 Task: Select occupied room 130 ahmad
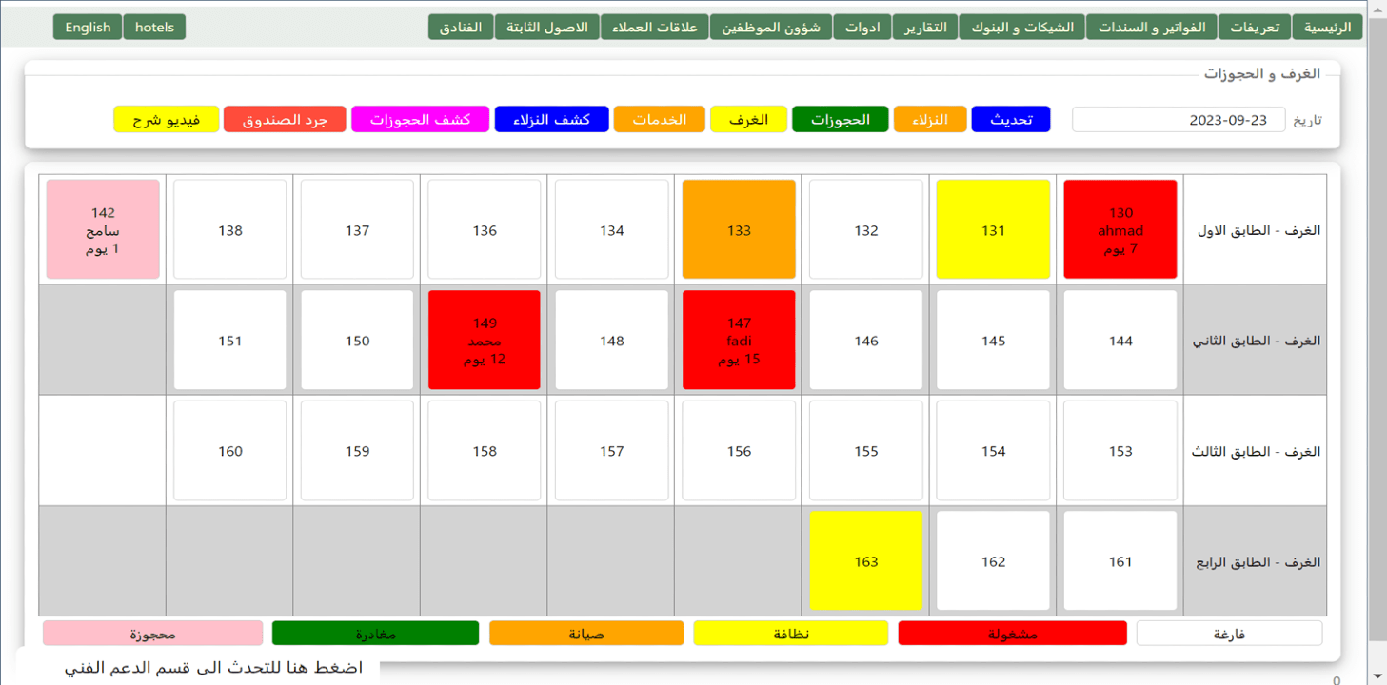point(1120,230)
